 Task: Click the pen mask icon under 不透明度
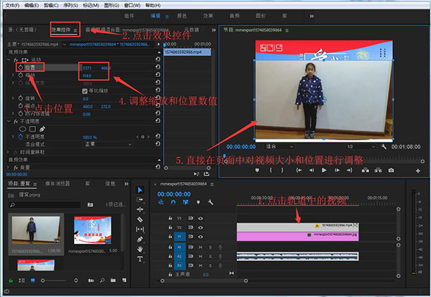(42, 129)
